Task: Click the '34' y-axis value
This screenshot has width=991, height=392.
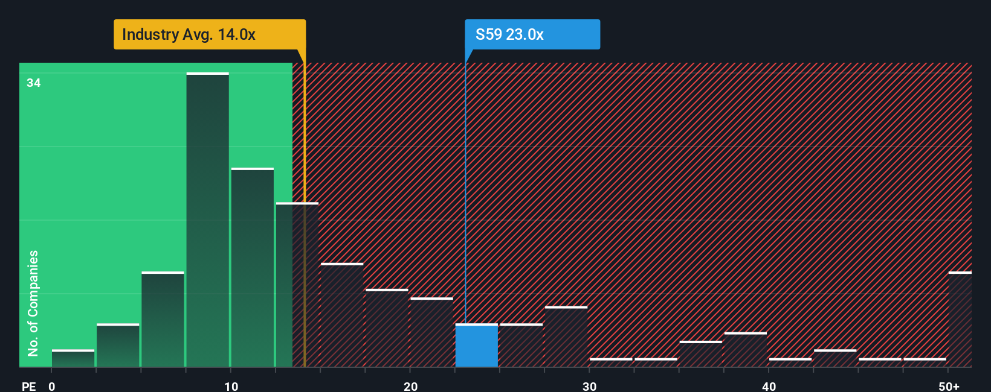Action: [34, 83]
